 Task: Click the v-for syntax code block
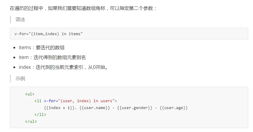tap(129, 34)
